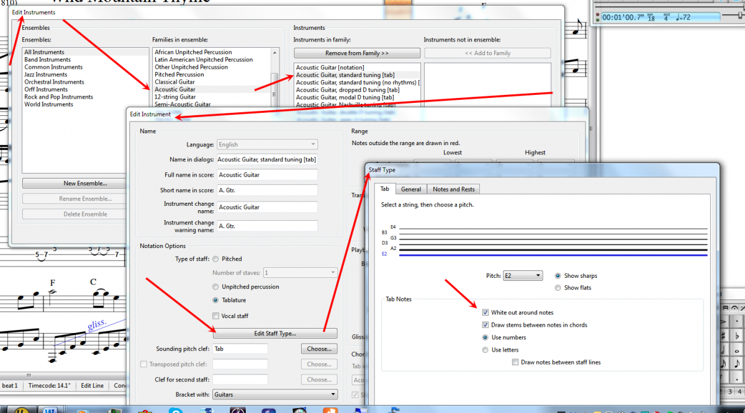
Task: Enable Draw notes between staff lines
Action: click(515, 362)
